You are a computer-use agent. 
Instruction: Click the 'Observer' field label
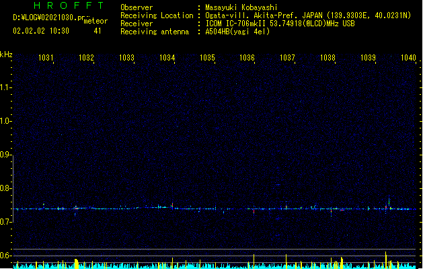(137, 7)
